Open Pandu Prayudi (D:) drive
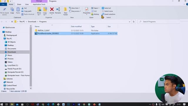 point(14,69)
